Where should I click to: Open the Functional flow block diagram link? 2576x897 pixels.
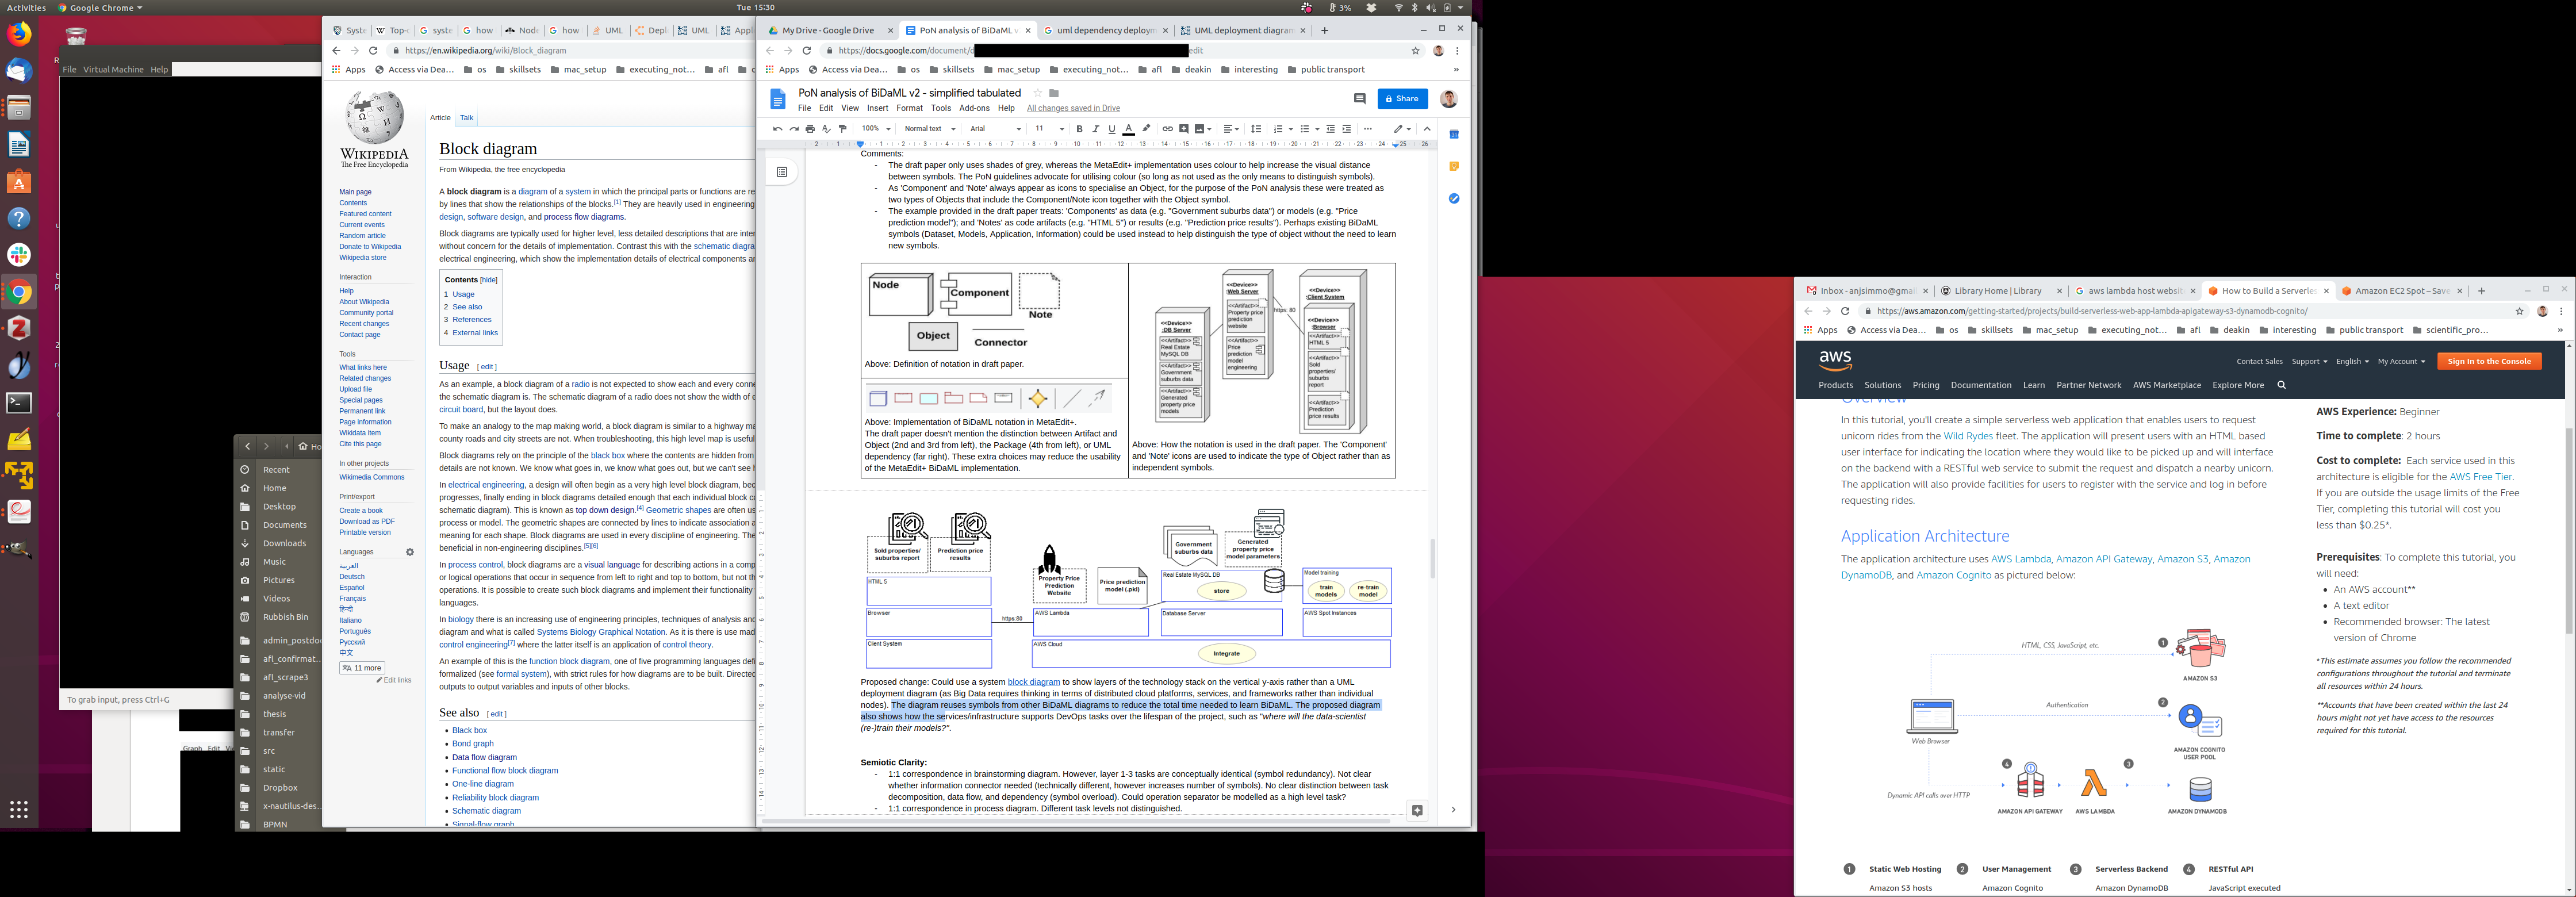505,771
